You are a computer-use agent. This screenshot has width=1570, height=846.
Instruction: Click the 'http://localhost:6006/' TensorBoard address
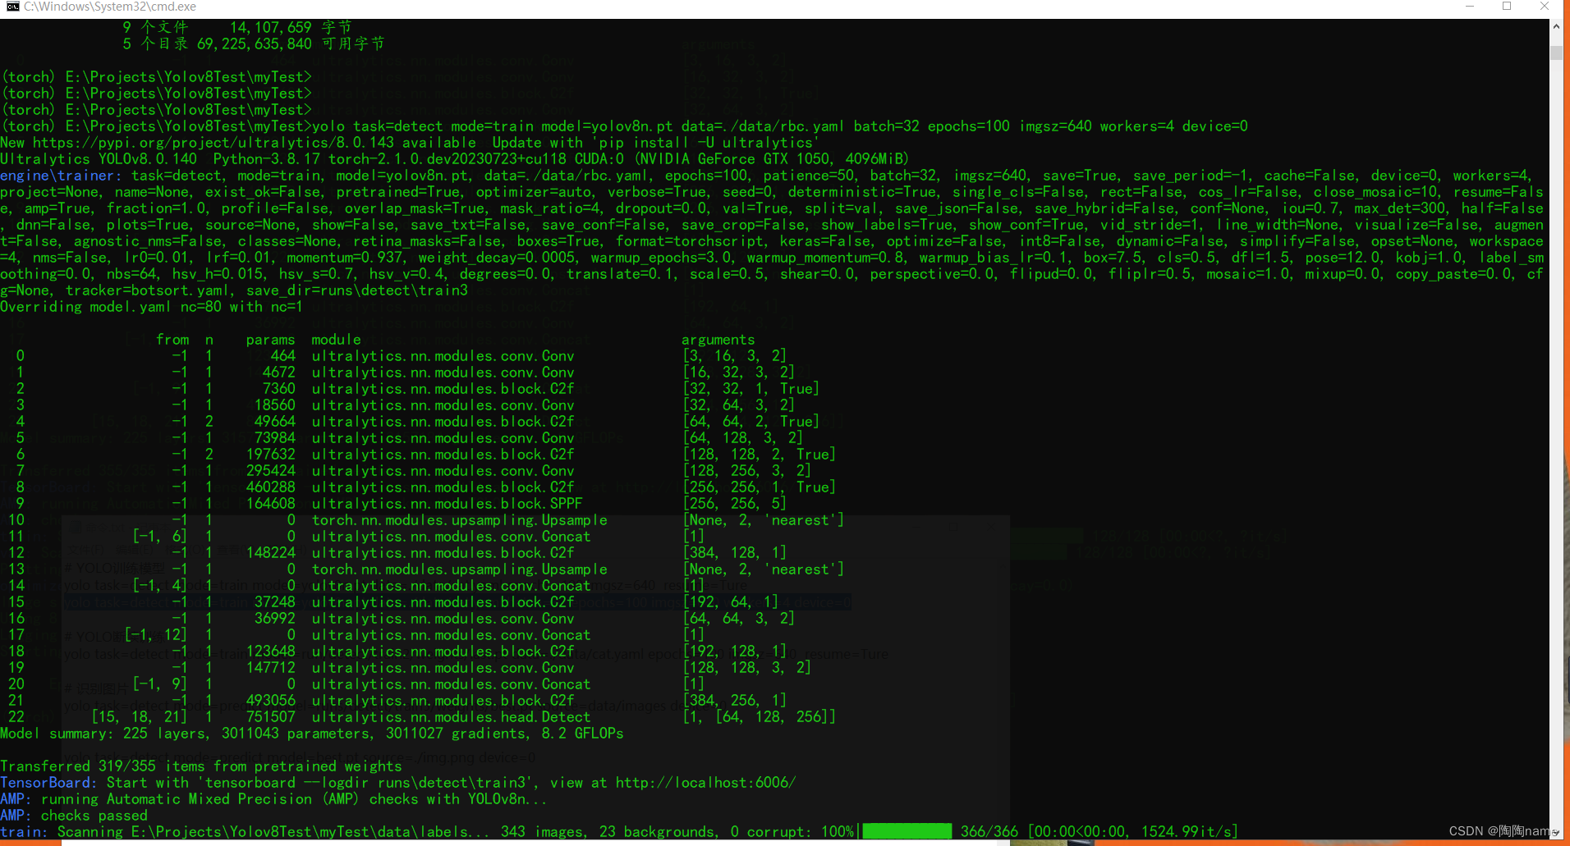tap(705, 783)
